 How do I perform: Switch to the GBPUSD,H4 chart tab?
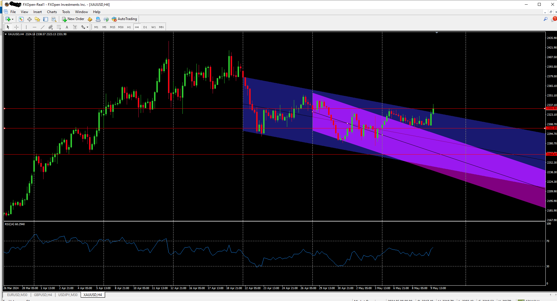(43, 295)
